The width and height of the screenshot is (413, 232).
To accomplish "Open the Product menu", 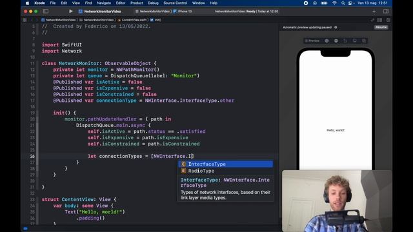I will 137,3.
